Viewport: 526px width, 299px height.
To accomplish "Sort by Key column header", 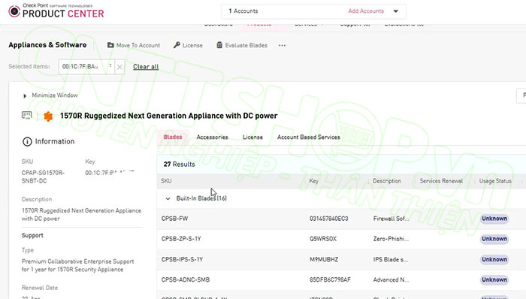I will pos(313,181).
